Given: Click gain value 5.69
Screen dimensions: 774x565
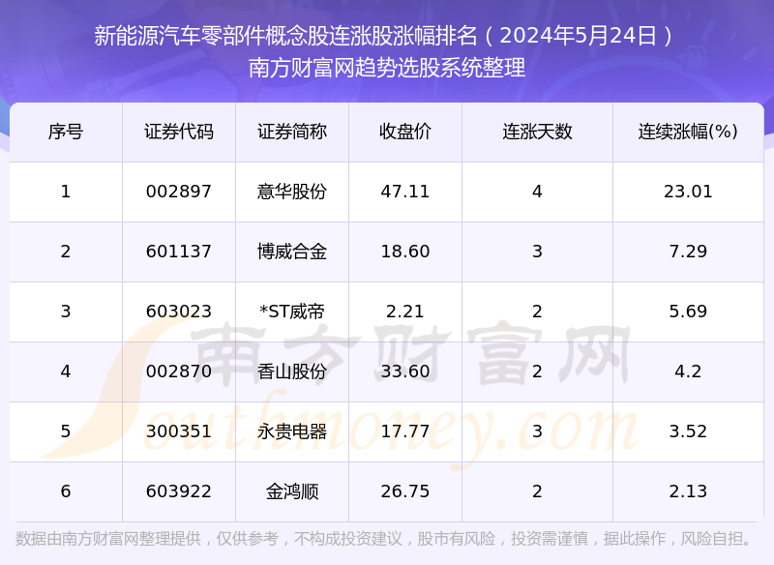Looking at the screenshot, I should (688, 312).
